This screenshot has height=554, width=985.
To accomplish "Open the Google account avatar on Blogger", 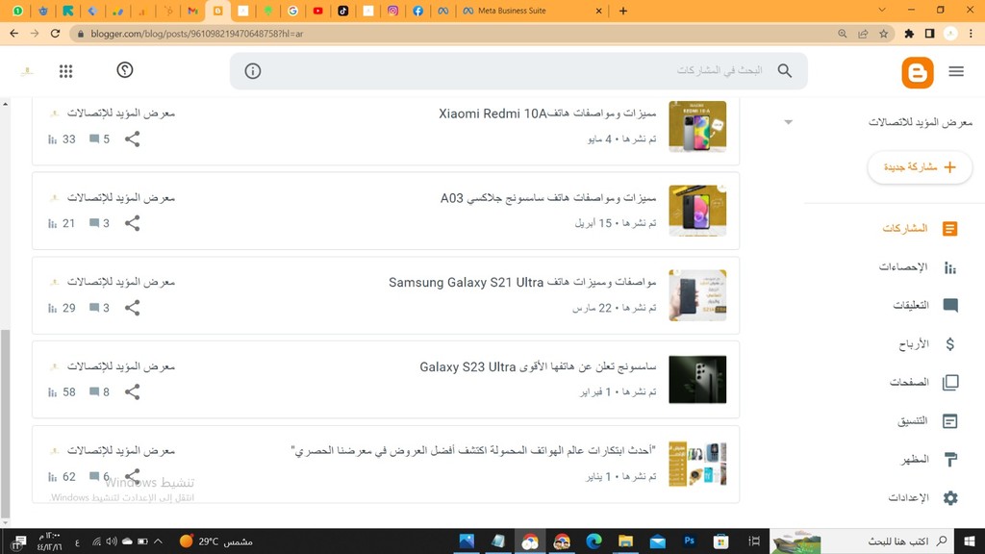I will click(26, 71).
